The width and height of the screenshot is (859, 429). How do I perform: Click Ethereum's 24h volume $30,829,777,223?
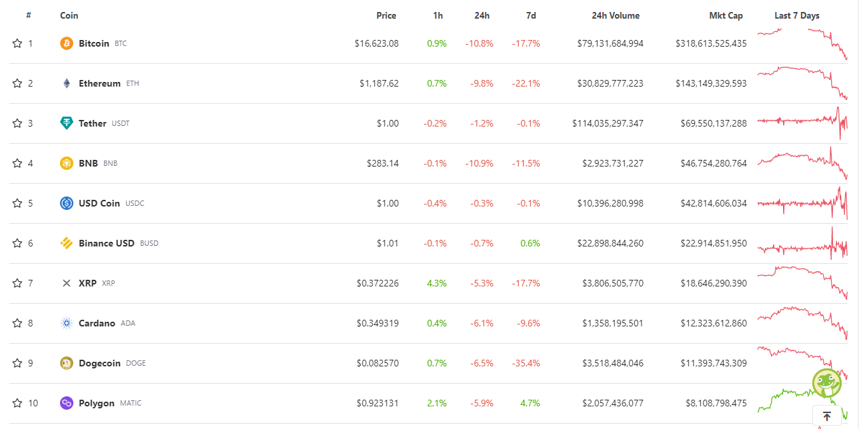[x=610, y=83]
